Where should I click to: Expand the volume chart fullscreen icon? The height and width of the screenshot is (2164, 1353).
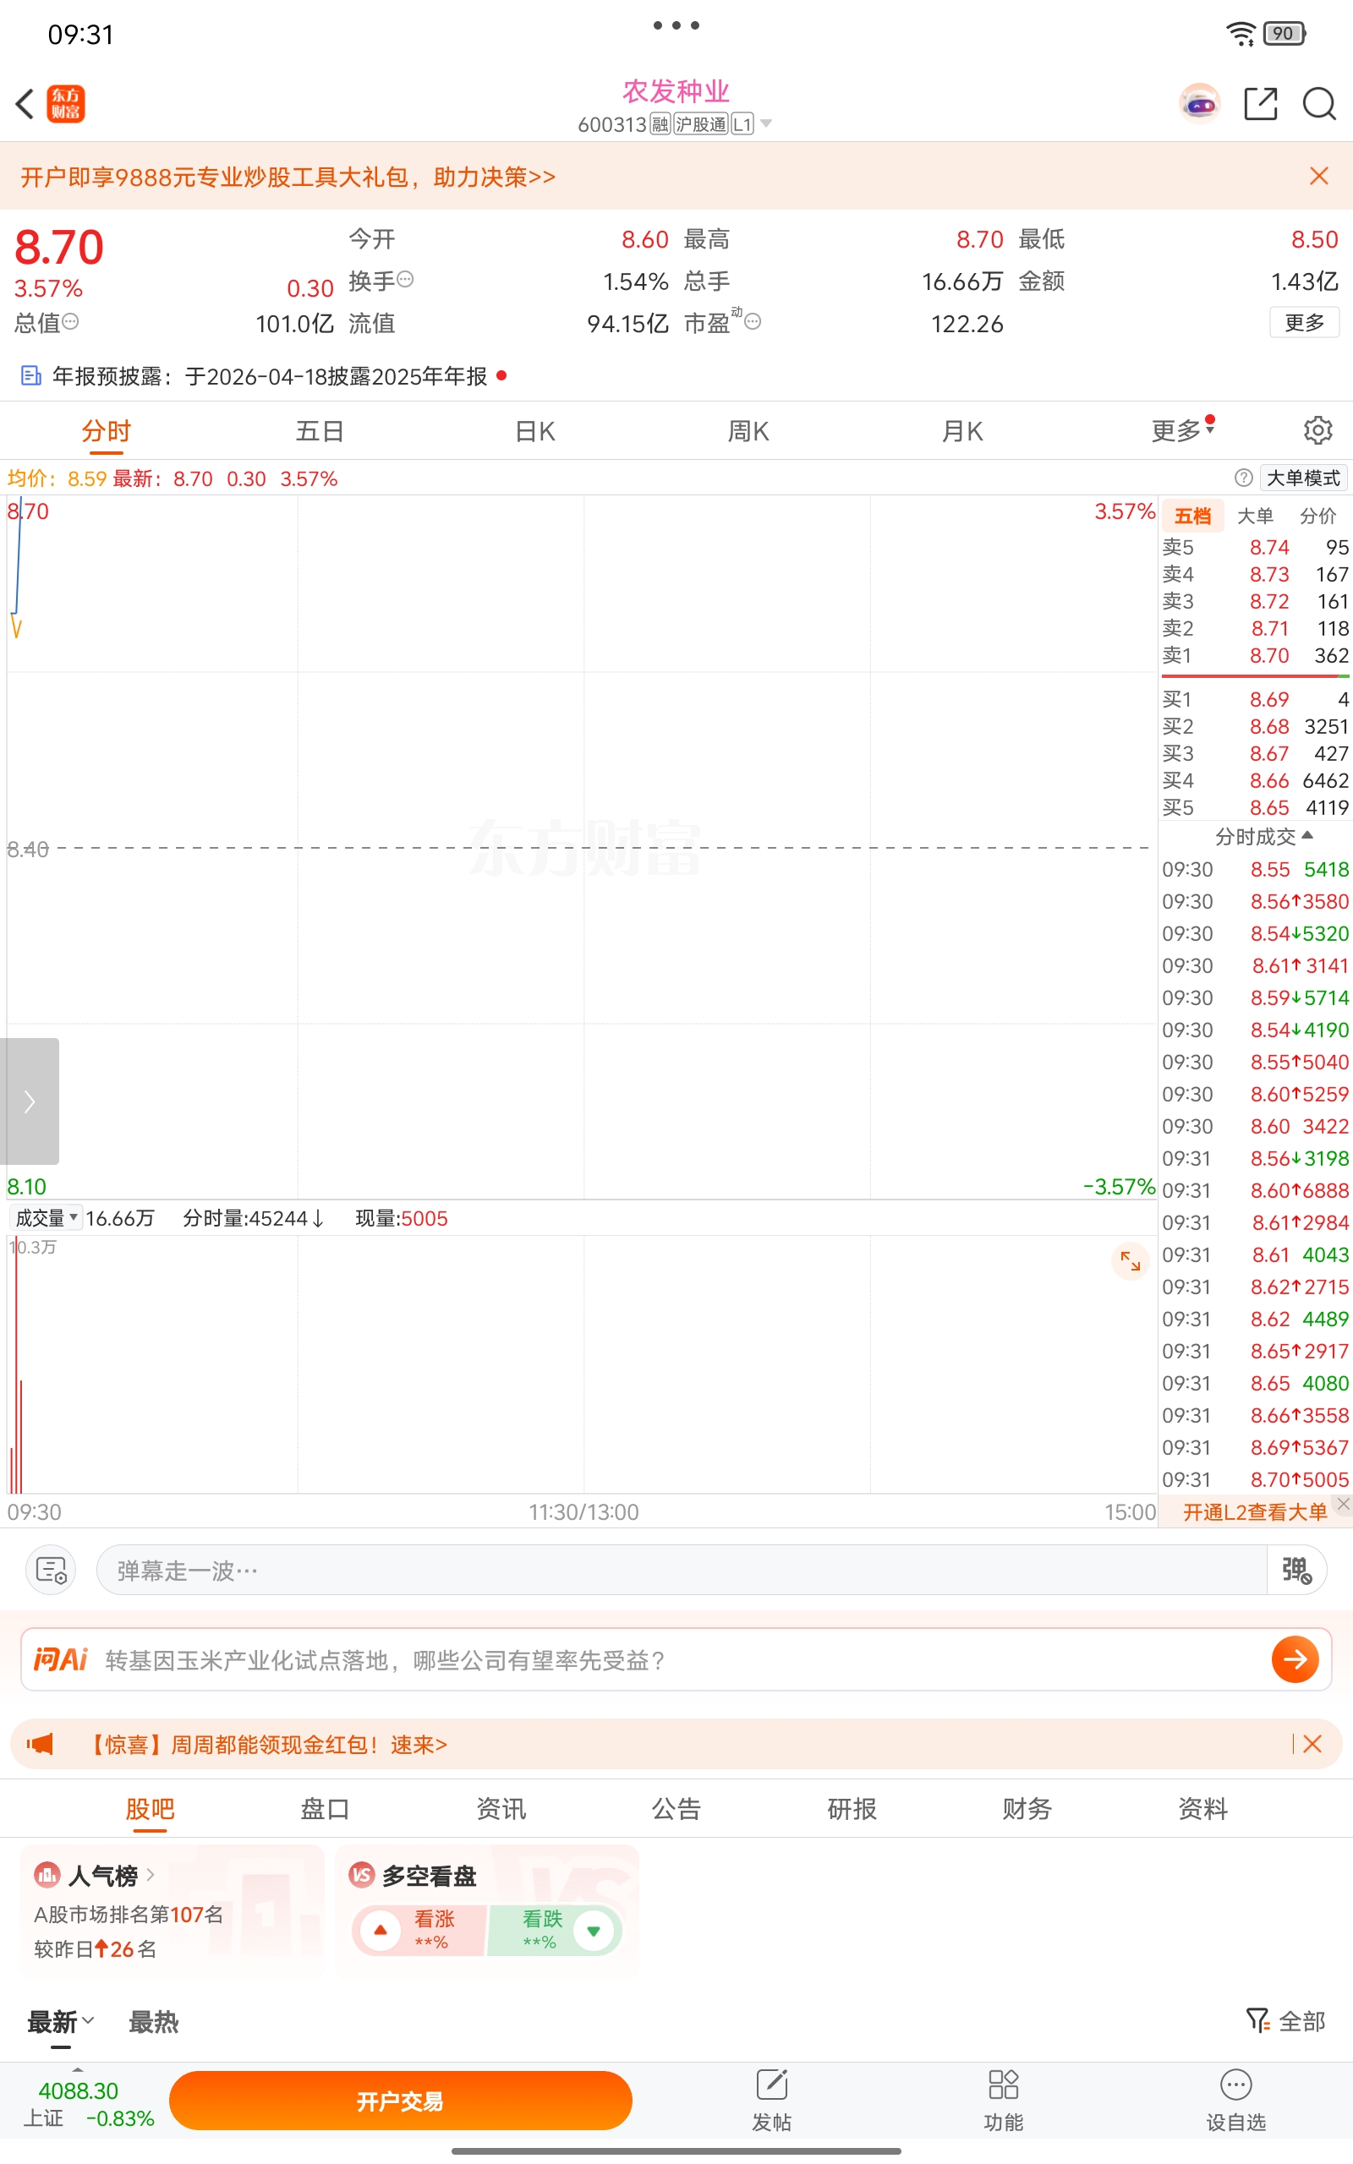click(1131, 1262)
